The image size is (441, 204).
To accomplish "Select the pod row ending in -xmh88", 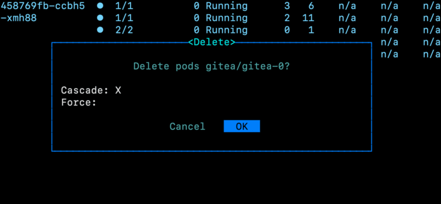I will click(220, 18).
